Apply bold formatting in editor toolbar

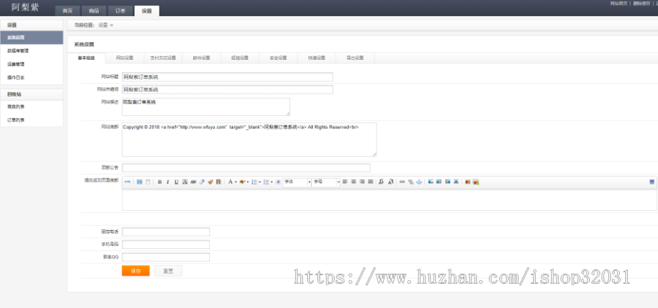click(x=159, y=182)
